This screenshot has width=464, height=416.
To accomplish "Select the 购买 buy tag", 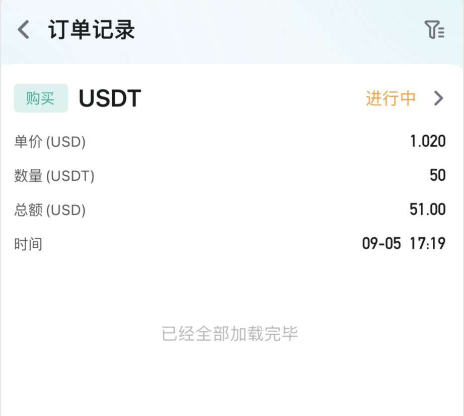I will (41, 98).
